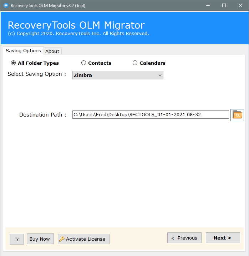Maximize the OLM Migrator window
This screenshot has height=256, width=249.
pos(224,6)
